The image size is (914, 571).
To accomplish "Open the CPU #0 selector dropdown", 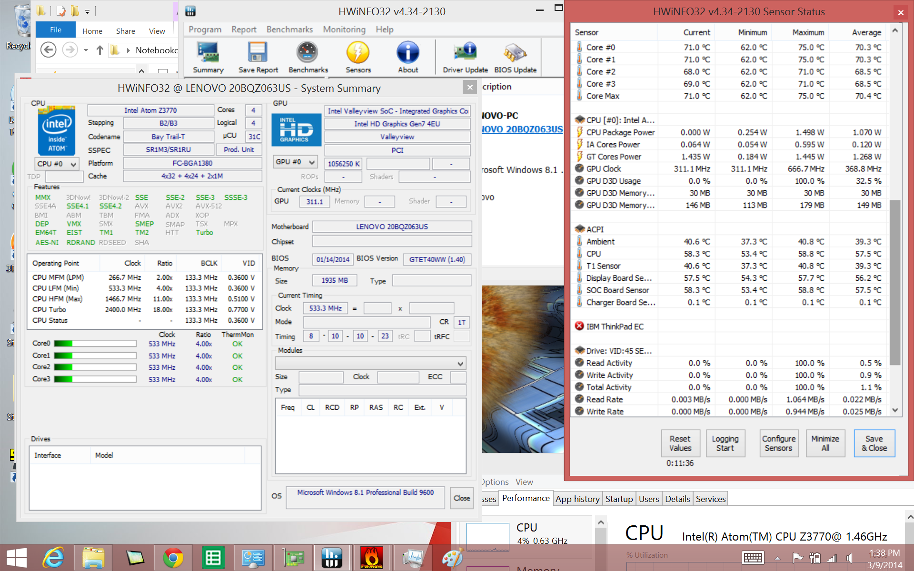I will pyautogui.click(x=57, y=164).
